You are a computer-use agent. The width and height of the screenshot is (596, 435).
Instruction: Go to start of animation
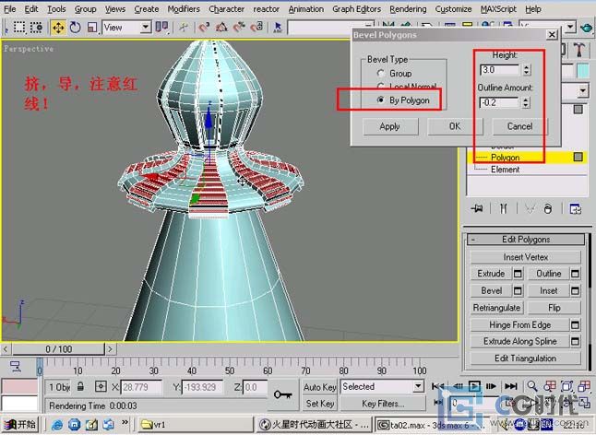coord(438,386)
